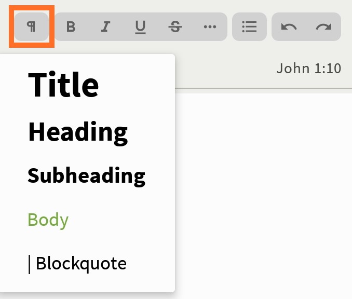Toggle bold formatting
This screenshot has height=299, width=352.
[x=71, y=27]
